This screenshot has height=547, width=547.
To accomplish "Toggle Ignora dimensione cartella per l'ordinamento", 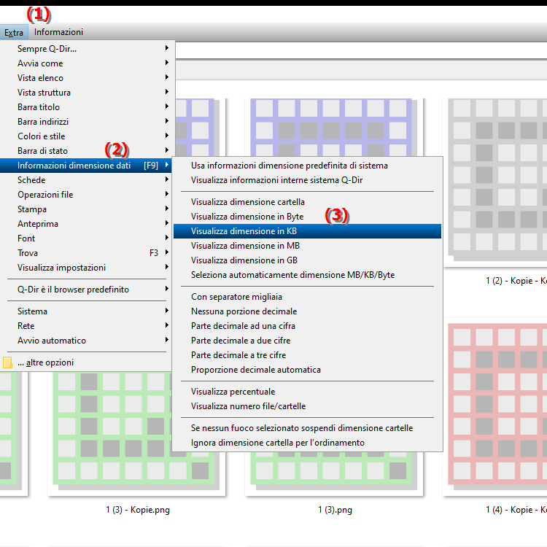I will [x=307, y=443].
